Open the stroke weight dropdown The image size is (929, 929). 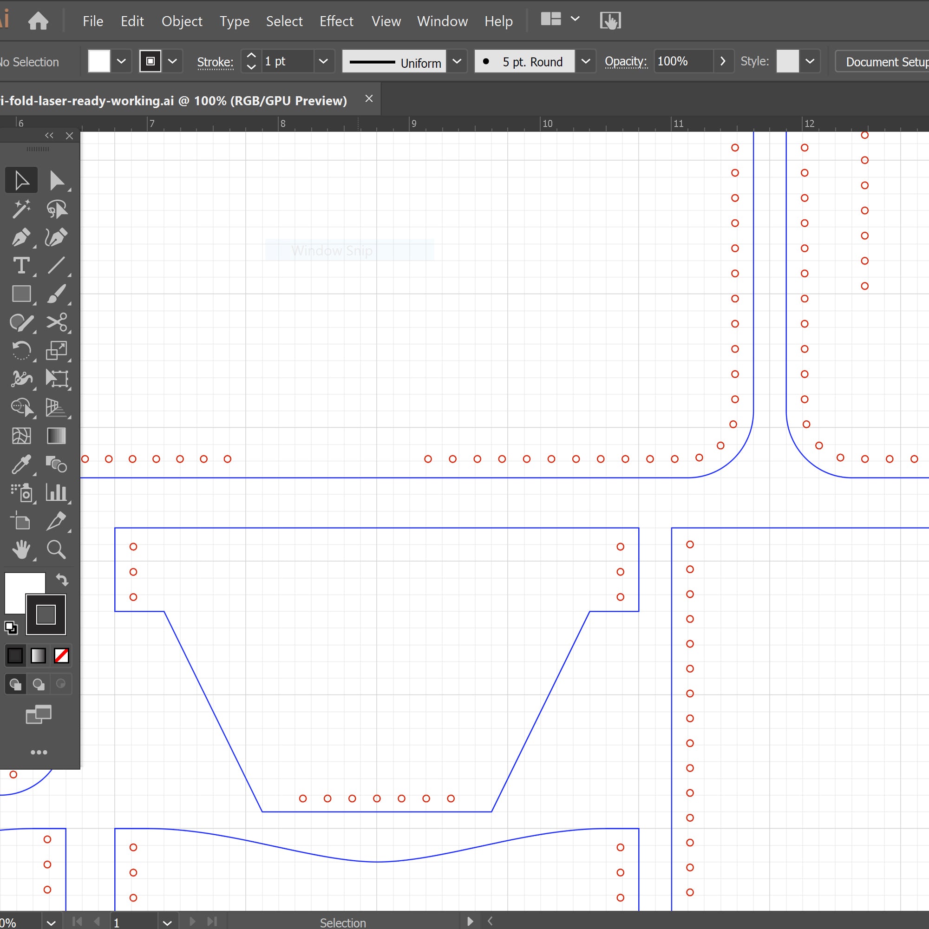[x=323, y=62]
